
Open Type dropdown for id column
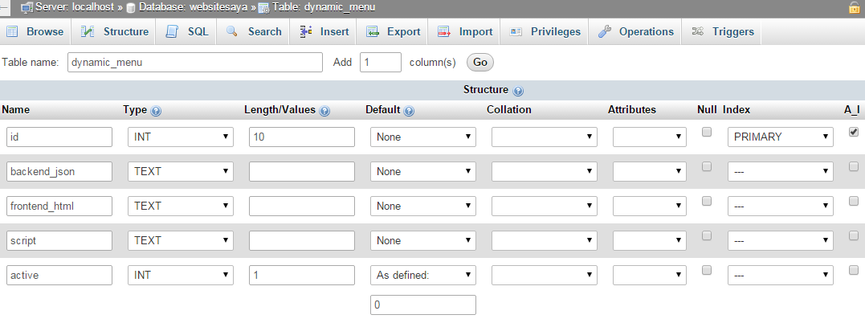click(x=181, y=137)
